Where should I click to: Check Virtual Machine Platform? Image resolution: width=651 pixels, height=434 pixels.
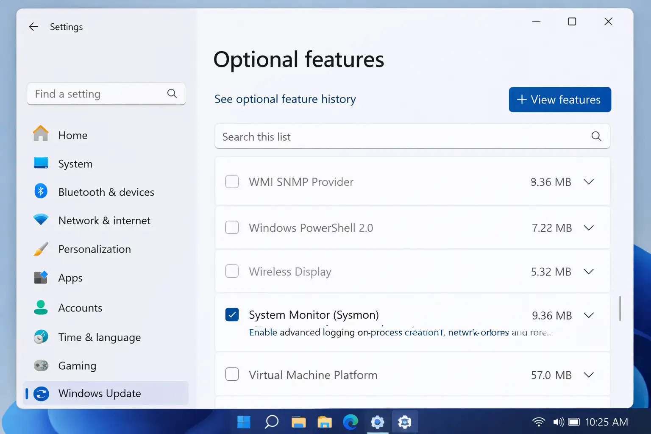[x=232, y=374]
